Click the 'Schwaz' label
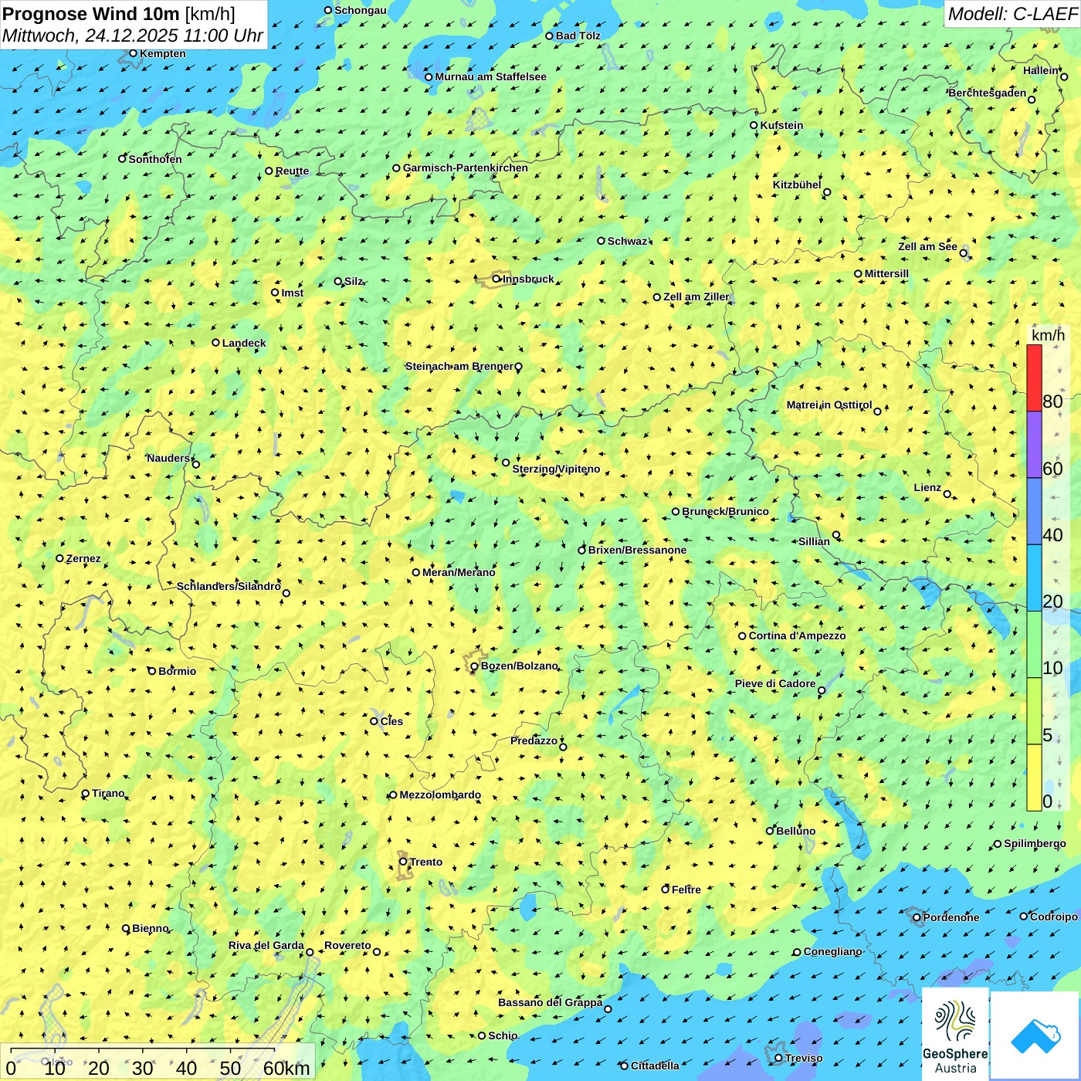 [x=627, y=241]
